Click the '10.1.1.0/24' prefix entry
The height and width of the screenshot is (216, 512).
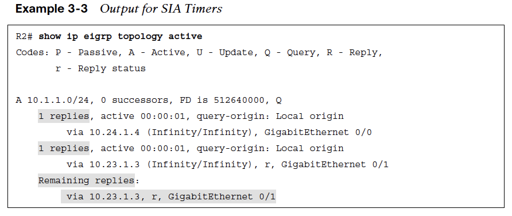coord(58,101)
